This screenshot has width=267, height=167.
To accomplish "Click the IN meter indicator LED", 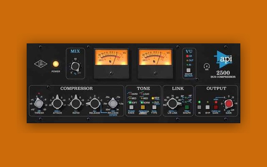I will coord(187,65).
